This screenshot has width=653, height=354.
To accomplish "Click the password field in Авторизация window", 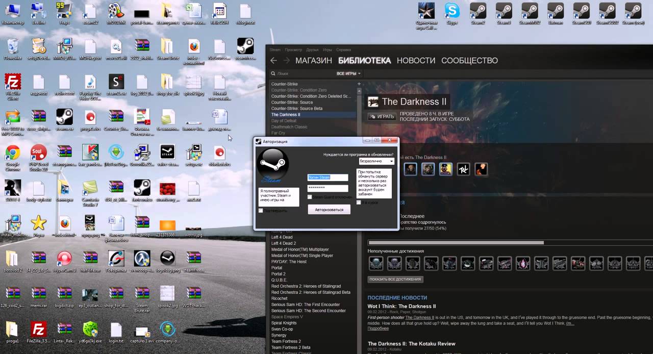I will click(328, 188).
